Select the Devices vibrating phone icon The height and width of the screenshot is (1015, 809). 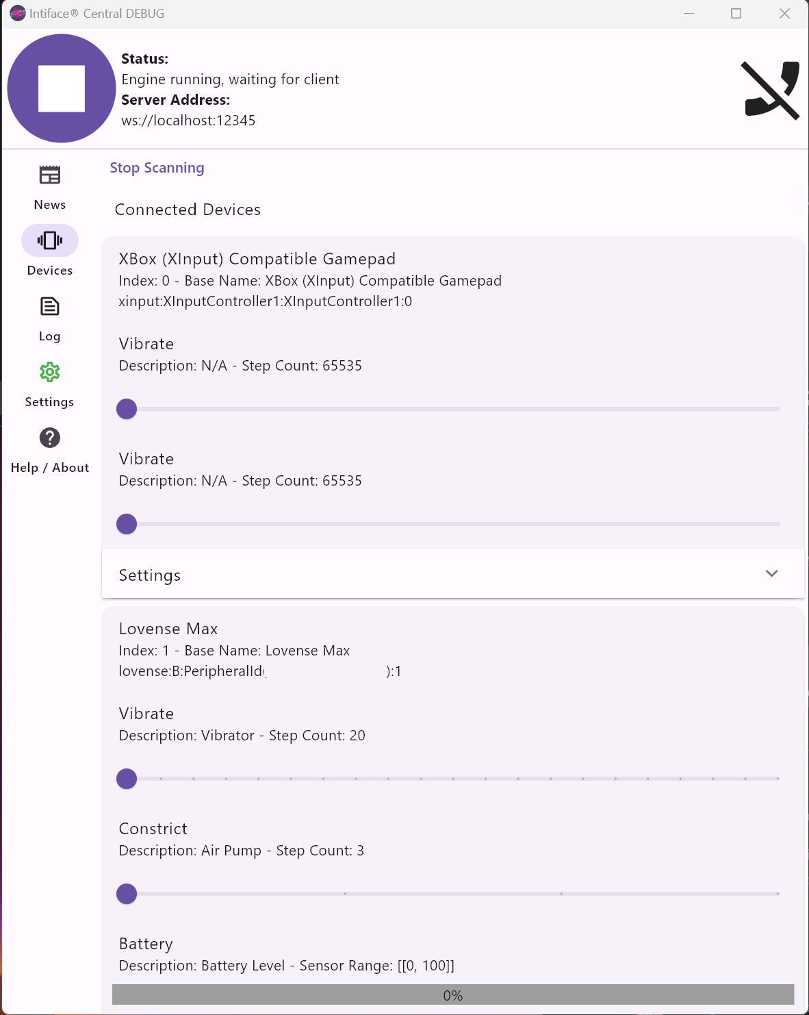click(x=49, y=240)
